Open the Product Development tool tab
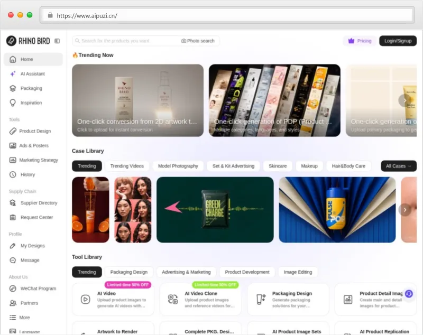Image resolution: width=423 pixels, height=335 pixels. point(247,272)
